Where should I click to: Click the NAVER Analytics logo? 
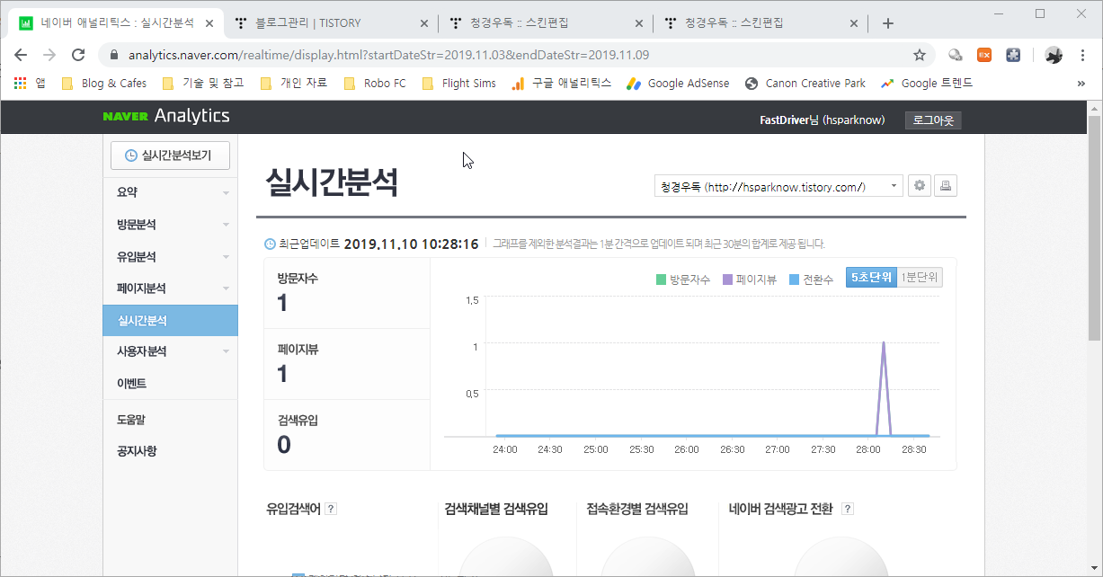tap(166, 116)
